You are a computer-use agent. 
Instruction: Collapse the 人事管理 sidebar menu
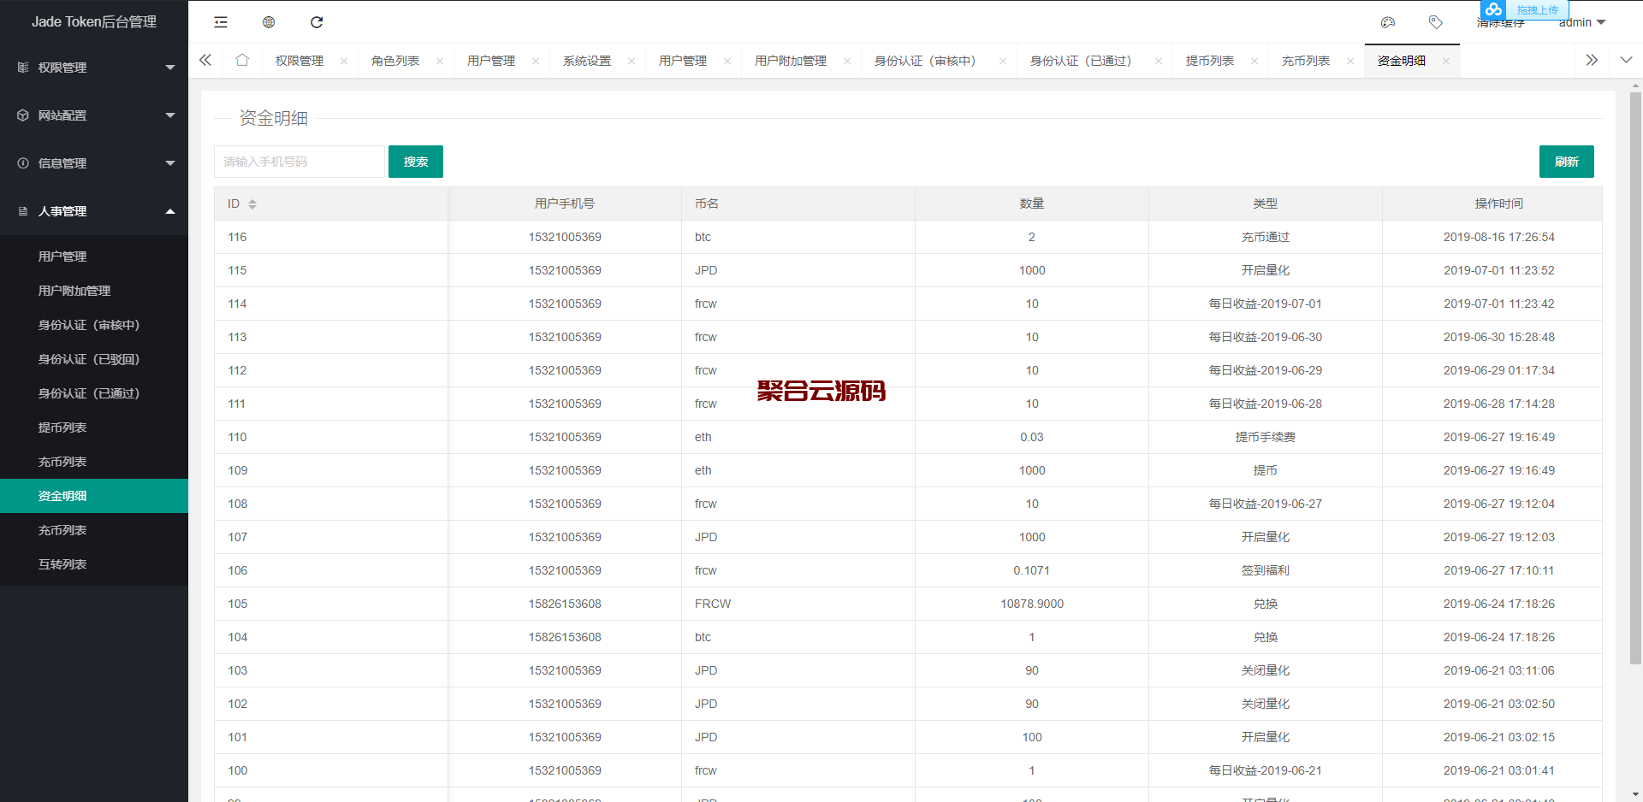click(x=94, y=211)
